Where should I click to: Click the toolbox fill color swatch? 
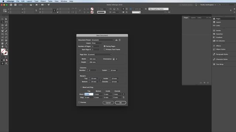point(3,51)
